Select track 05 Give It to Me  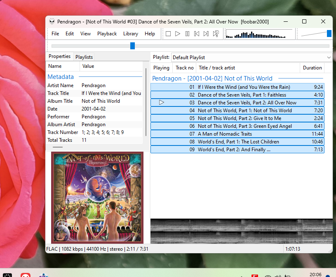point(237,118)
